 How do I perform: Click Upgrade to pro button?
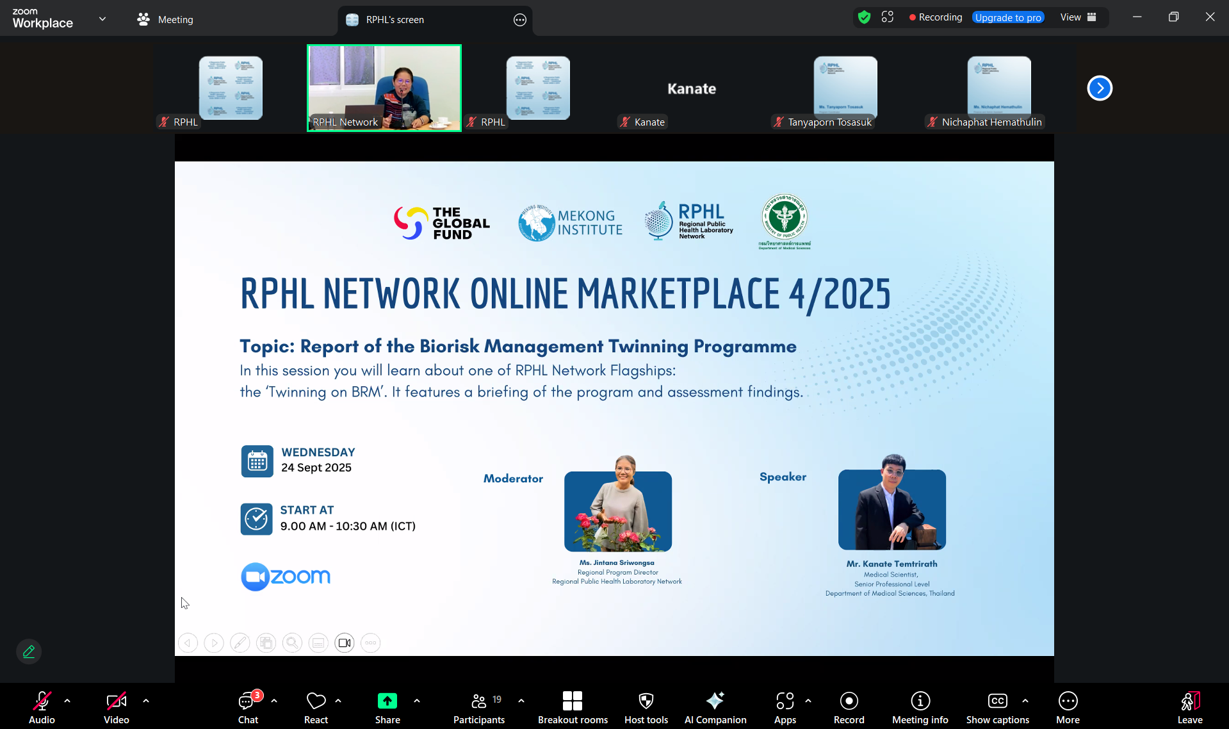pyautogui.click(x=1007, y=17)
